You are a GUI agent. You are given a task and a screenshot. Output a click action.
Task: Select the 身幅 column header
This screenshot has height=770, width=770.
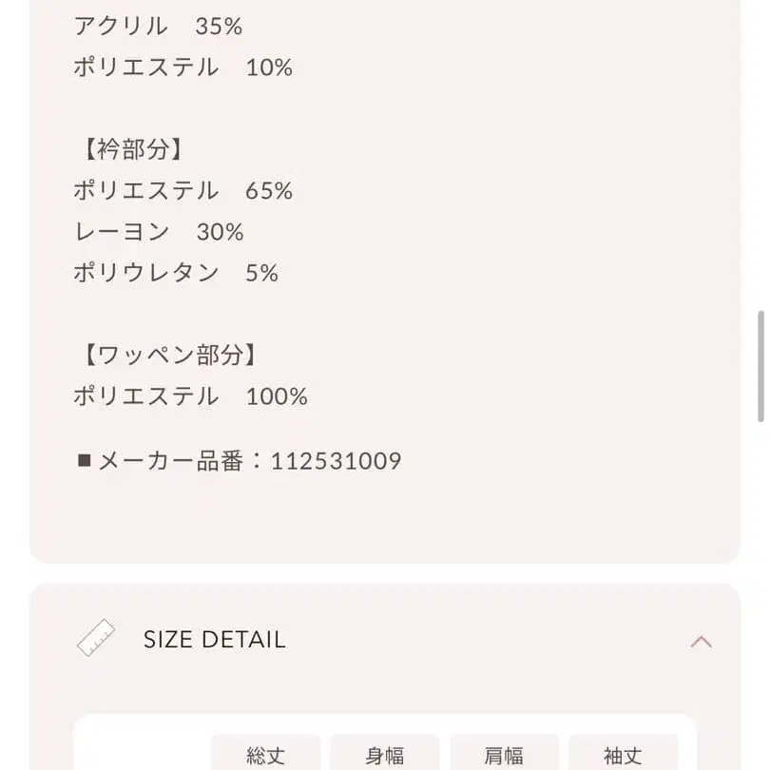tap(385, 755)
